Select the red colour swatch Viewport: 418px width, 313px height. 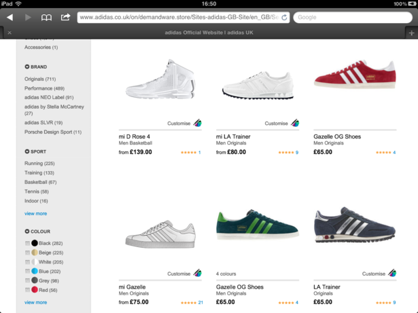(x=35, y=289)
